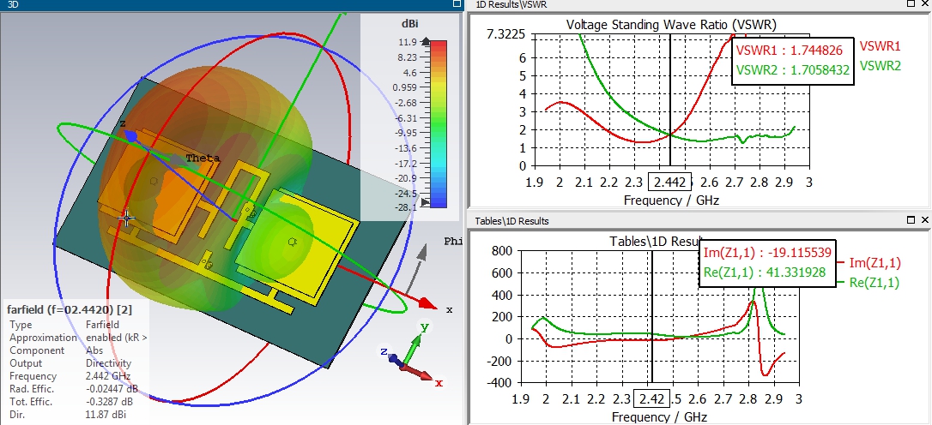Click the impedance marker readout box

(768, 263)
